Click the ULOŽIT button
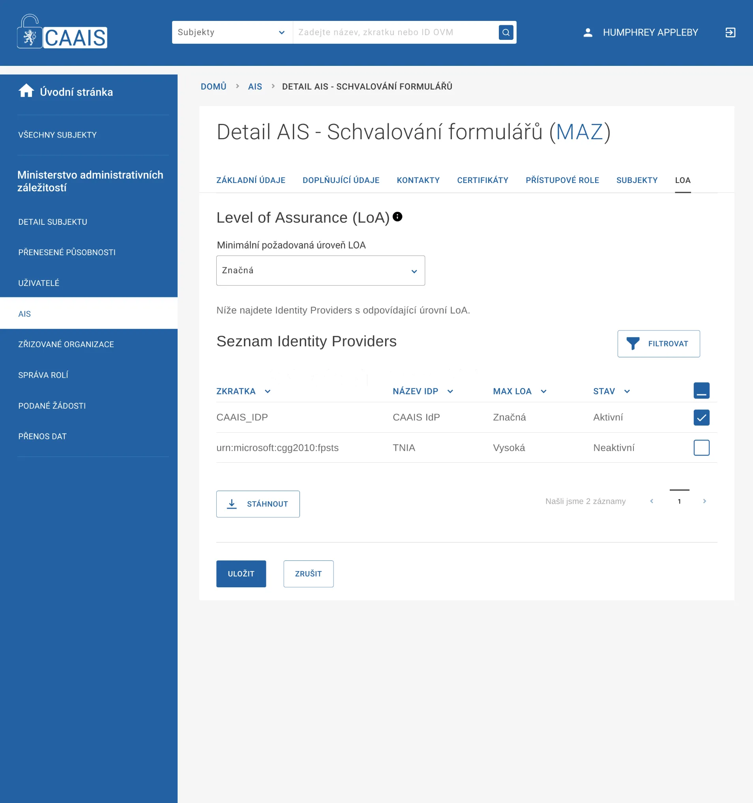The width and height of the screenshot is (753, 803). tap(241, 573)
